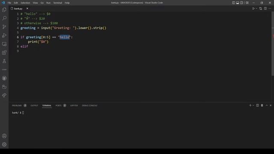Switch to the Ports panel tab
The height and width of the screenshot is (154, 274).
click(58, 106)
